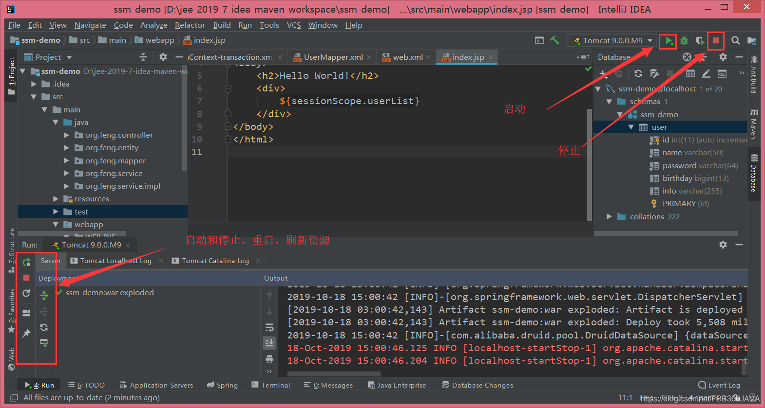Pin the Run tab

(26, 333)
